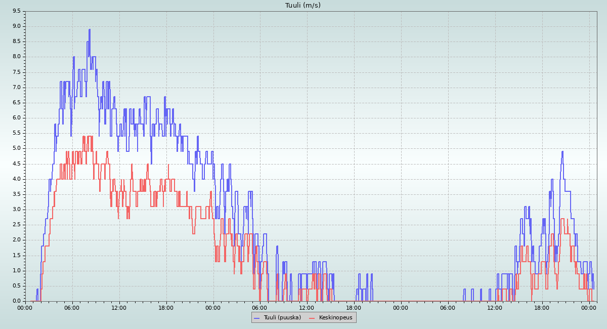
Task: Click the 7.5 value on the vertical axis
Action: pos(17,72)
